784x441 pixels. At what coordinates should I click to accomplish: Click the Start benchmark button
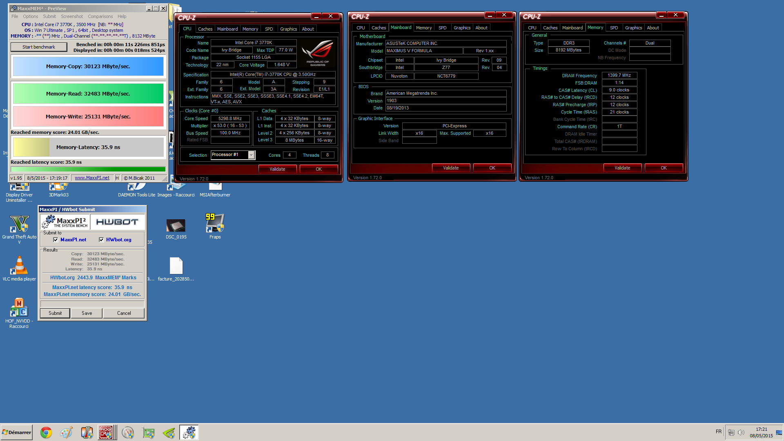(x=39, y=47)
